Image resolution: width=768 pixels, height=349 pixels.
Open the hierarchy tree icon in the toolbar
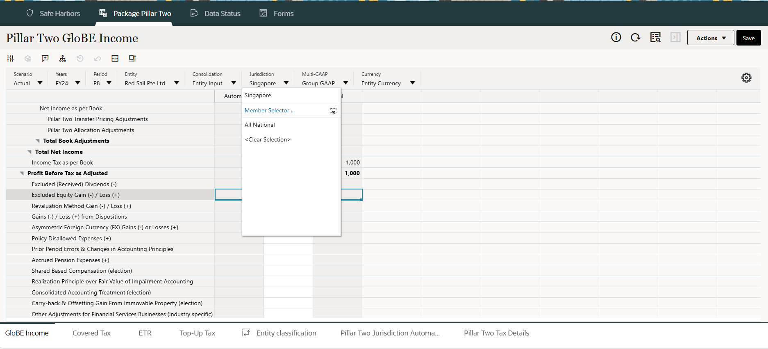pos(63,59)
